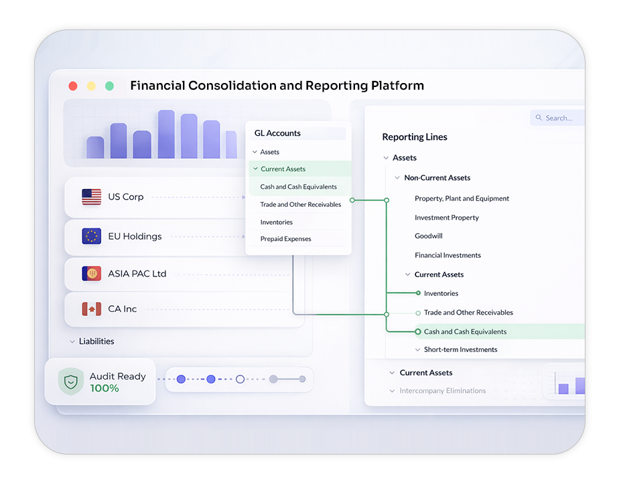Select Inventories in GL Accounts list
The width and height of the screenshot is (619, 484).
pyautogui.click(x=276, y=222)
